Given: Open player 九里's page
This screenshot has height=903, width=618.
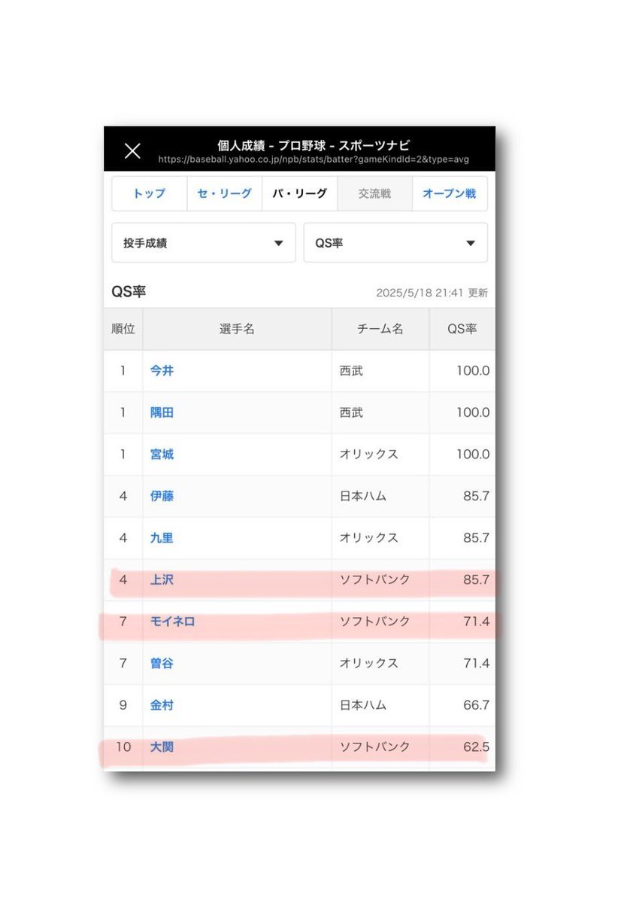Looking at the screenshot, I should [x=162, y=538].
